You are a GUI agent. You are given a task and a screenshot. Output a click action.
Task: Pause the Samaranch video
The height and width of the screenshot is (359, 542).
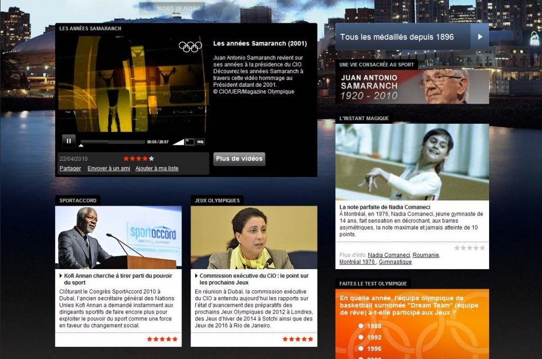(x=68, y=141)
